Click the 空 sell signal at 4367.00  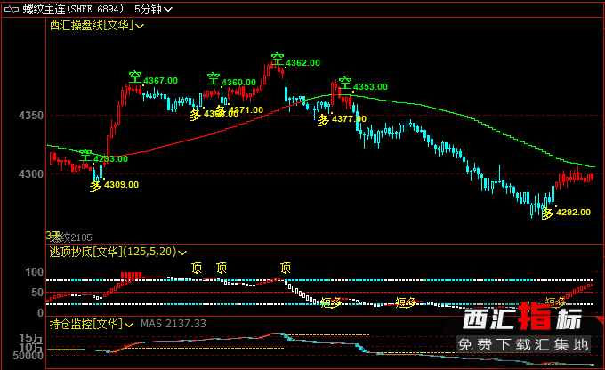133,76
